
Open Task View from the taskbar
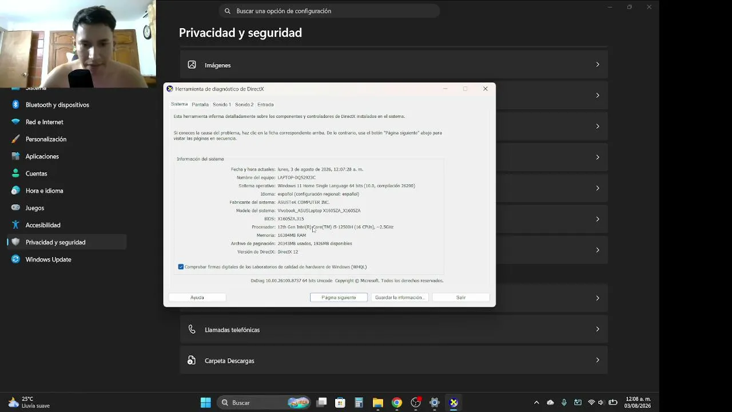321,402
